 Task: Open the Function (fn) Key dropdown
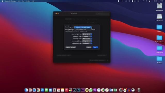coord(87,43)
